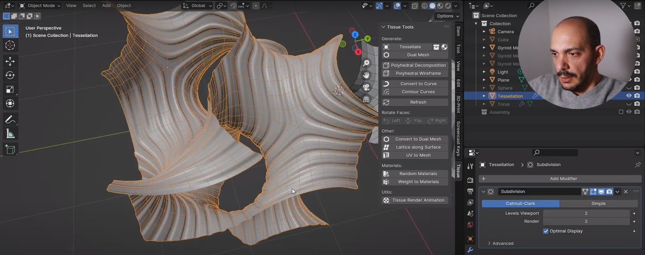This screenshot has width=645, height=255.
Task: Pin the properties editor context
Action: (637, 165)
